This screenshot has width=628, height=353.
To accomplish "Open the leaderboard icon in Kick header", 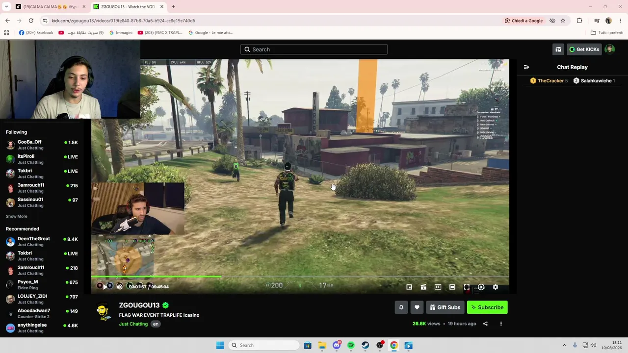I will click(x=558, y=50).
